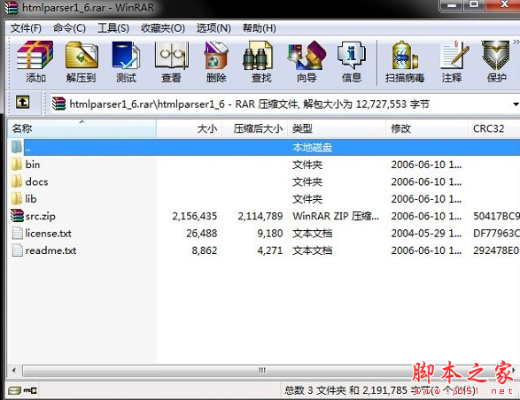Click the left scroll arrow

[14, 370]
